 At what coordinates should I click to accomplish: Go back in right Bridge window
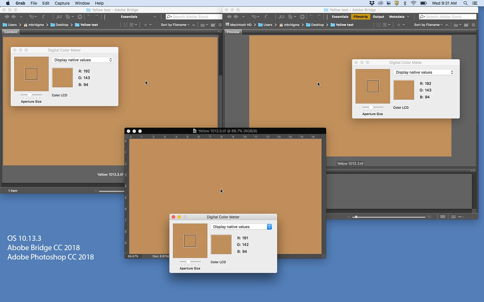point(229,17)
